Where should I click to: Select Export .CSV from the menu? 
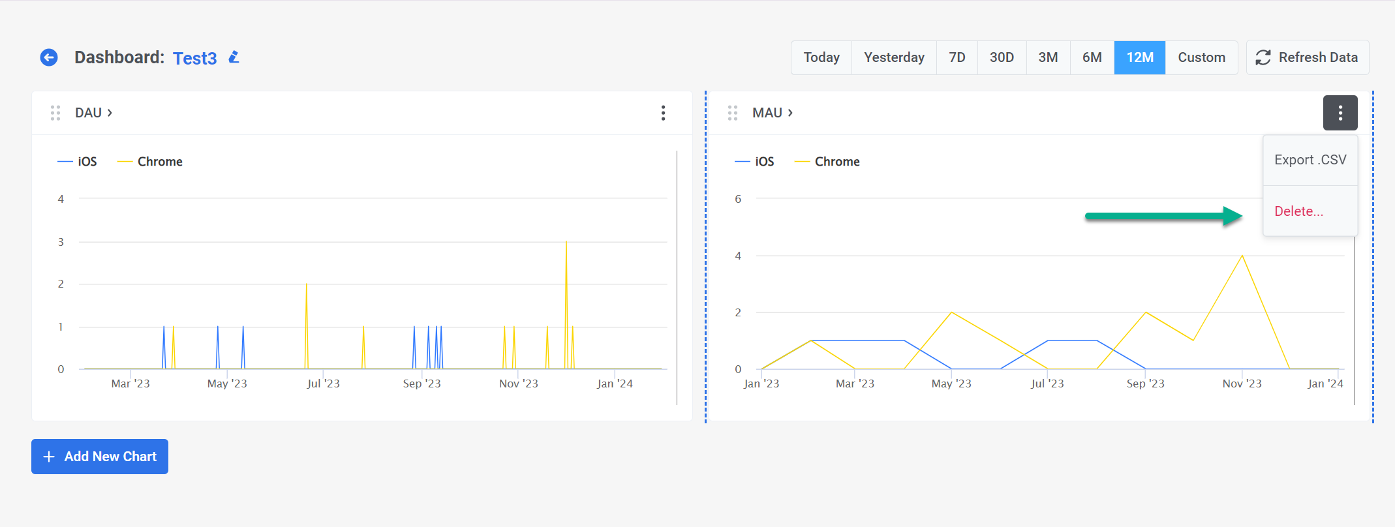point(1310,160)
